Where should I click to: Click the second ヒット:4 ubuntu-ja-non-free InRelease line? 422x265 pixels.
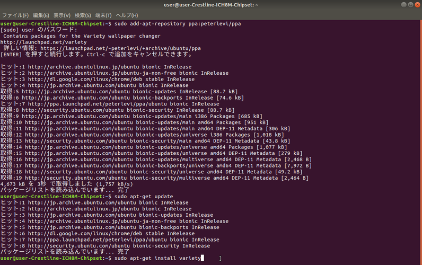[115, 222]
